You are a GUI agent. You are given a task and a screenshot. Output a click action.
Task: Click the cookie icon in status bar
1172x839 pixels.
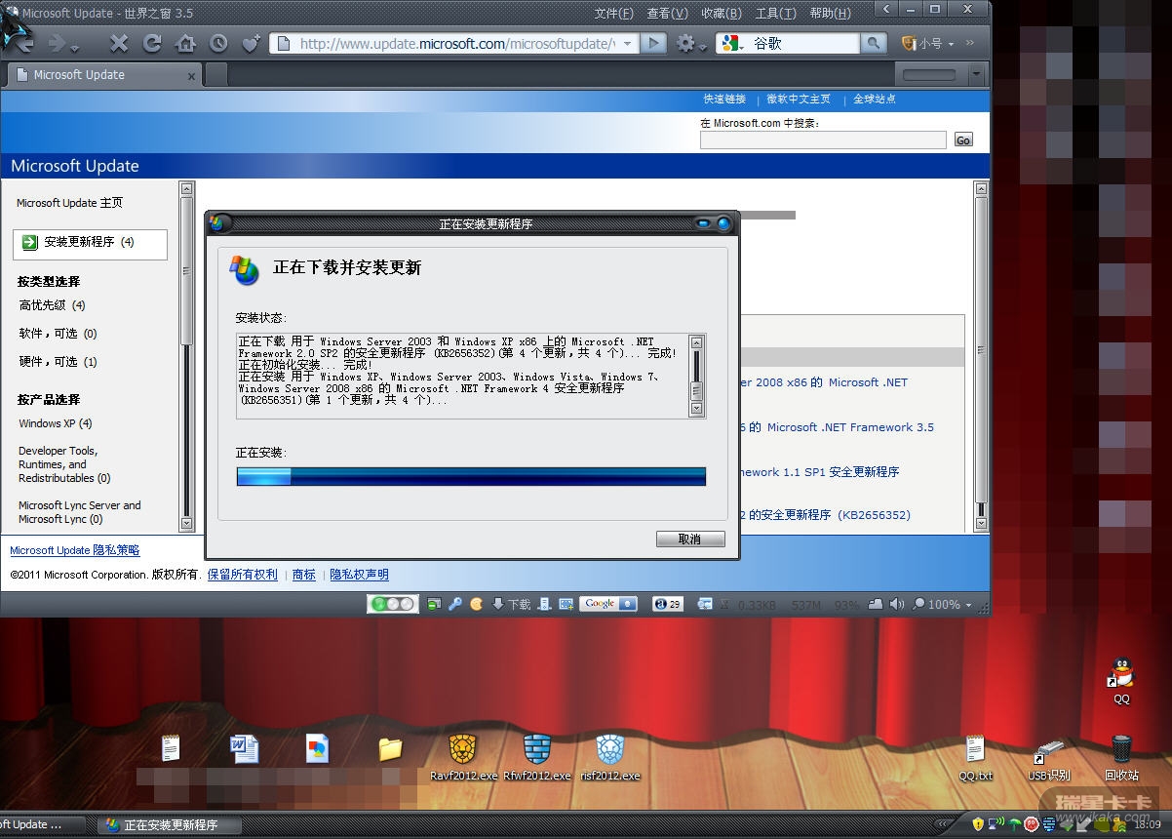(x=476, y=604)
